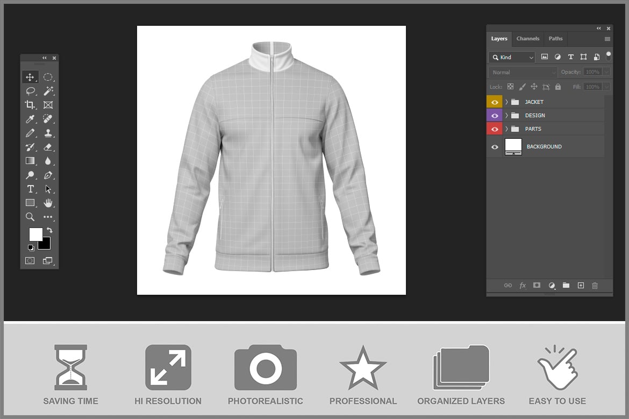Open Edit Toolbar three-dots menu
The width and height of the screenshot is (629, 419).
(48, 217)
